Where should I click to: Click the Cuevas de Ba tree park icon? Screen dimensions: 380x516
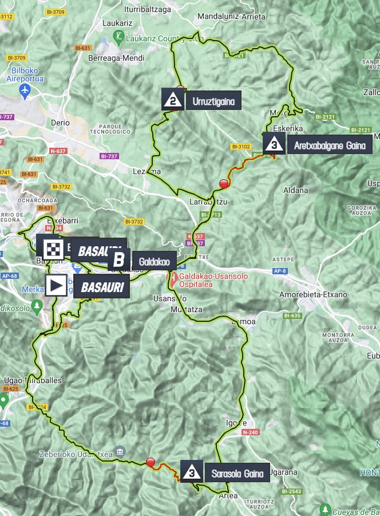325,509
